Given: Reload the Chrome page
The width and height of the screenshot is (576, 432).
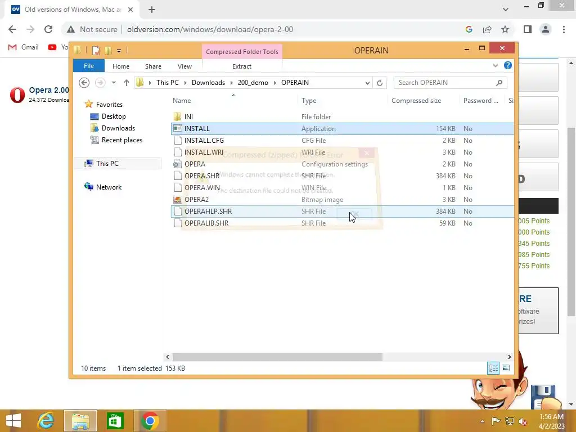Looking at the screenshot, I should [x=48, y=29].
